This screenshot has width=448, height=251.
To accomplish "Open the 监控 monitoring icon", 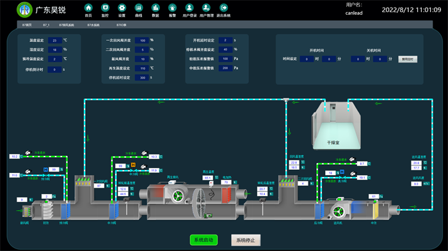I will pyautogui.click(x=105, y=8).
